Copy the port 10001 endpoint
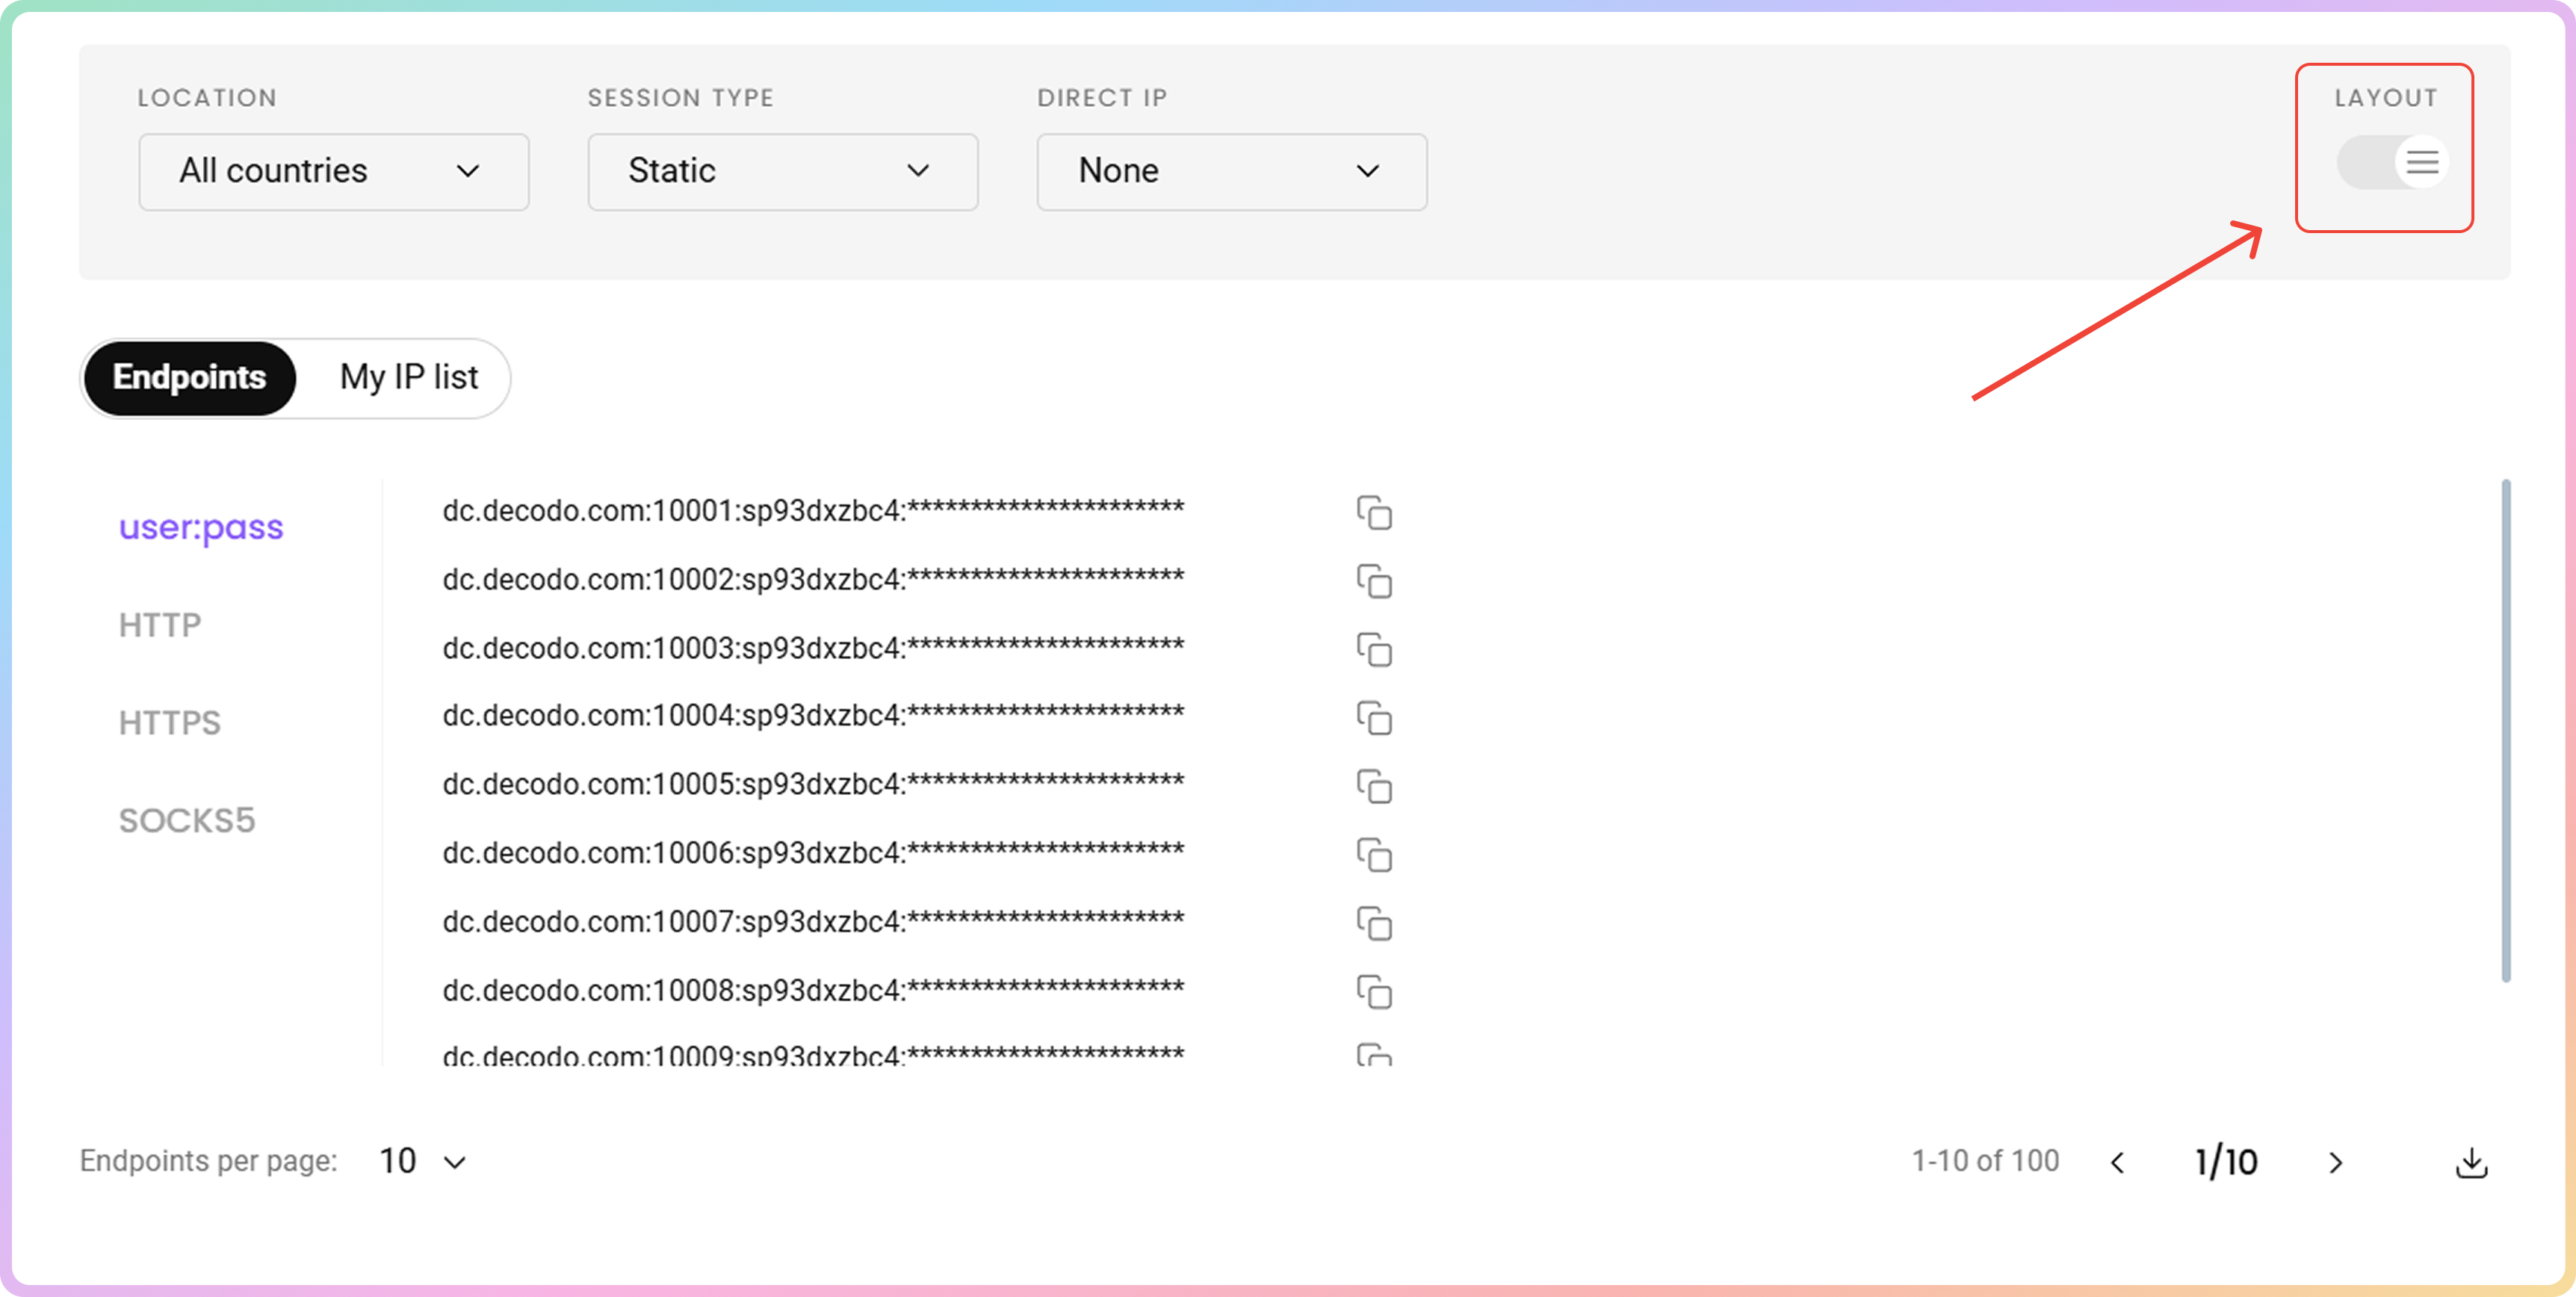This screenshot has height=1297, width=2576. click(x=1374, y=512)
